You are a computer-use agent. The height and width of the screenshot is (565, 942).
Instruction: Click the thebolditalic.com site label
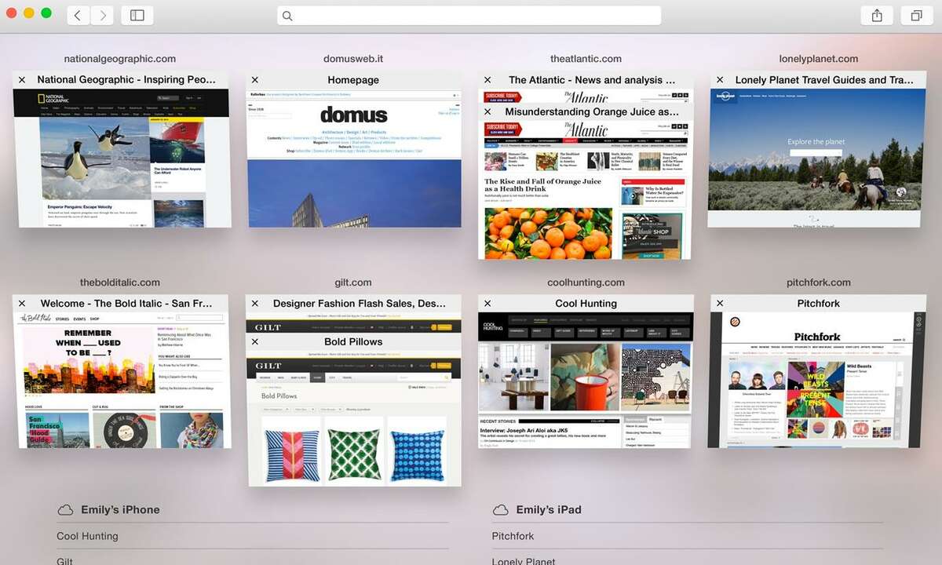120,282
